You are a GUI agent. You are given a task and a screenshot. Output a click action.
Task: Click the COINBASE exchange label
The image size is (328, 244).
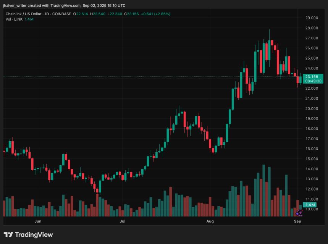pos(61,13)
